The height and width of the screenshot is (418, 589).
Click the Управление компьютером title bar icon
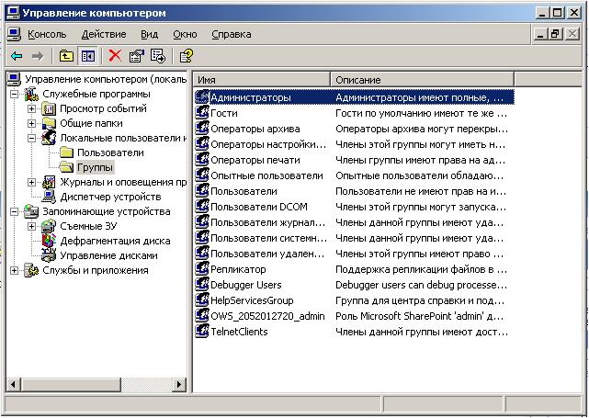[13, 13]
